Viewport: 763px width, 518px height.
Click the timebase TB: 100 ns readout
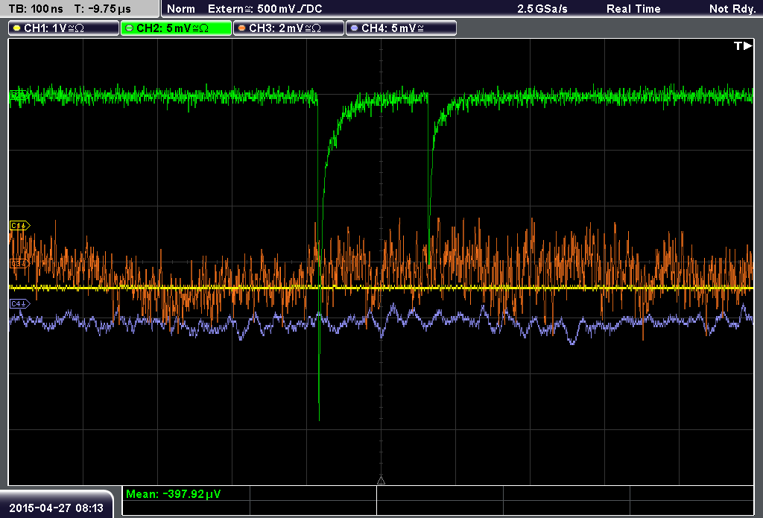click(x=36, y=9)
